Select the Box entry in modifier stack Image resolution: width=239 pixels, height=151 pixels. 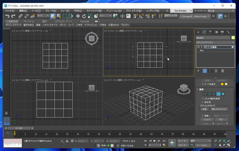coord(202,51)
